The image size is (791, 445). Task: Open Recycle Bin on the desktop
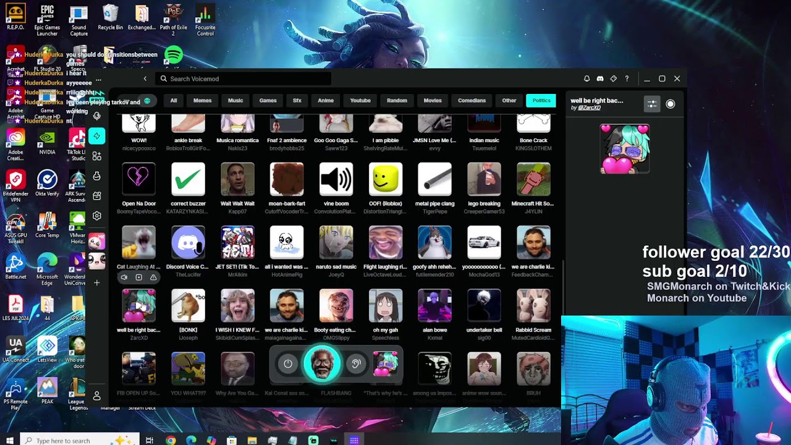click(x=111, y=18)
